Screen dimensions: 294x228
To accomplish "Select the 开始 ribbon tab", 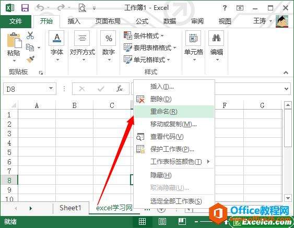I will point(46,21).
